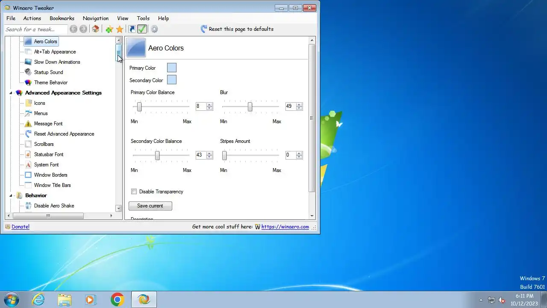Click the Theme Behavior icon
Screen dimensions: 547x308
click(x=28, y=83)
